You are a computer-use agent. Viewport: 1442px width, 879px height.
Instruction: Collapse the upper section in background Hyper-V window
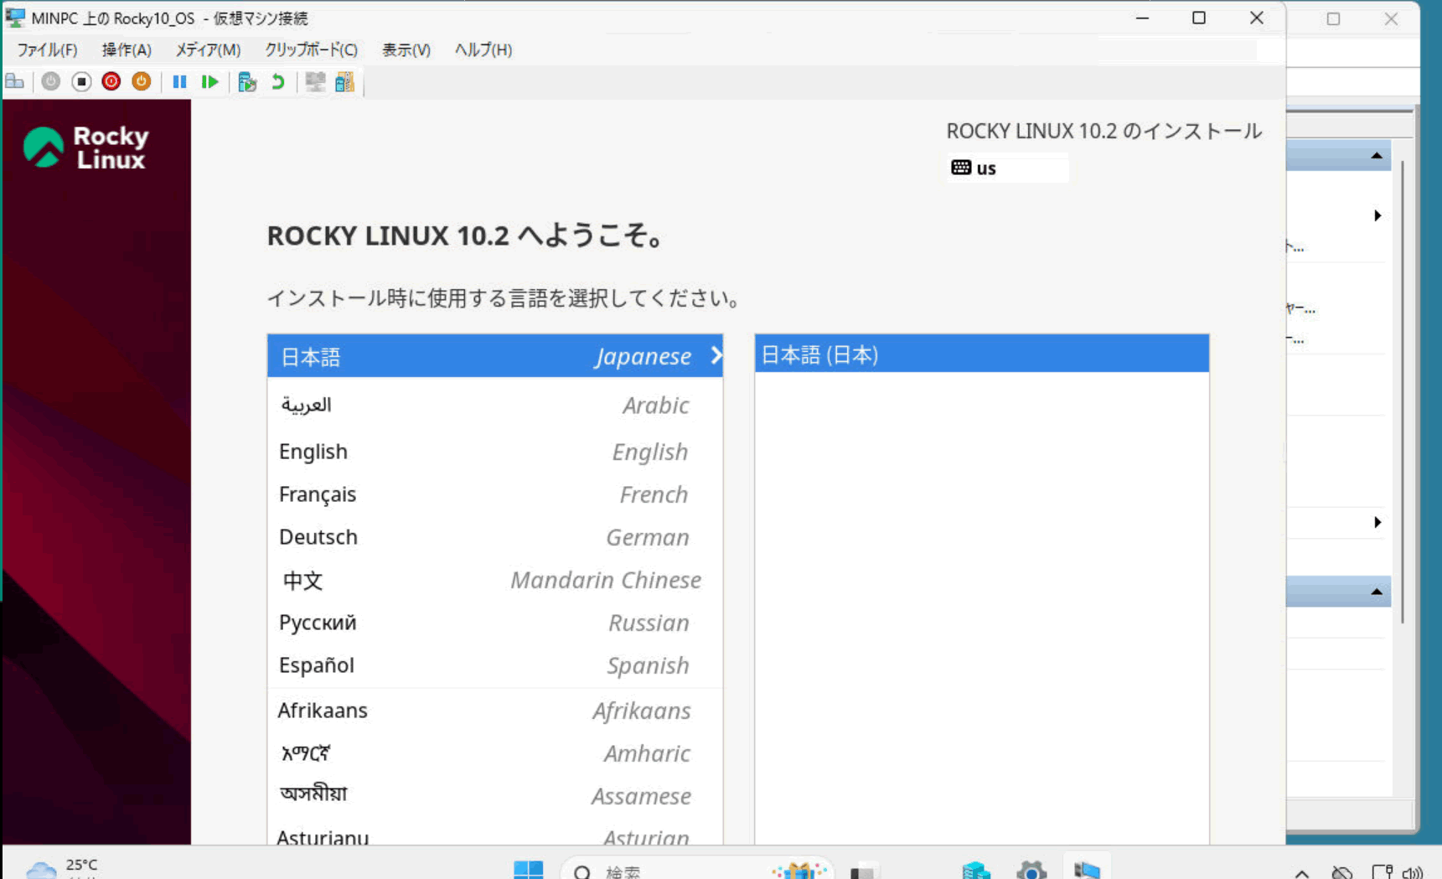1376,155
